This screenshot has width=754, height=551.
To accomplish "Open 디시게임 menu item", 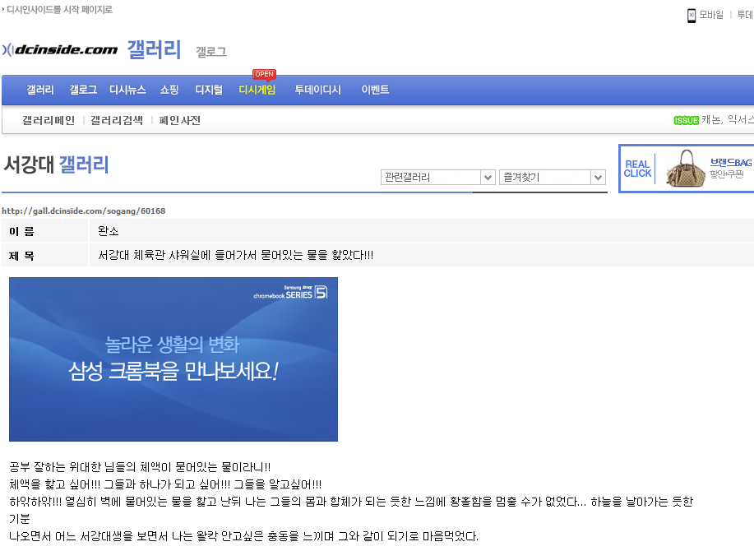I will pos(257,90).
